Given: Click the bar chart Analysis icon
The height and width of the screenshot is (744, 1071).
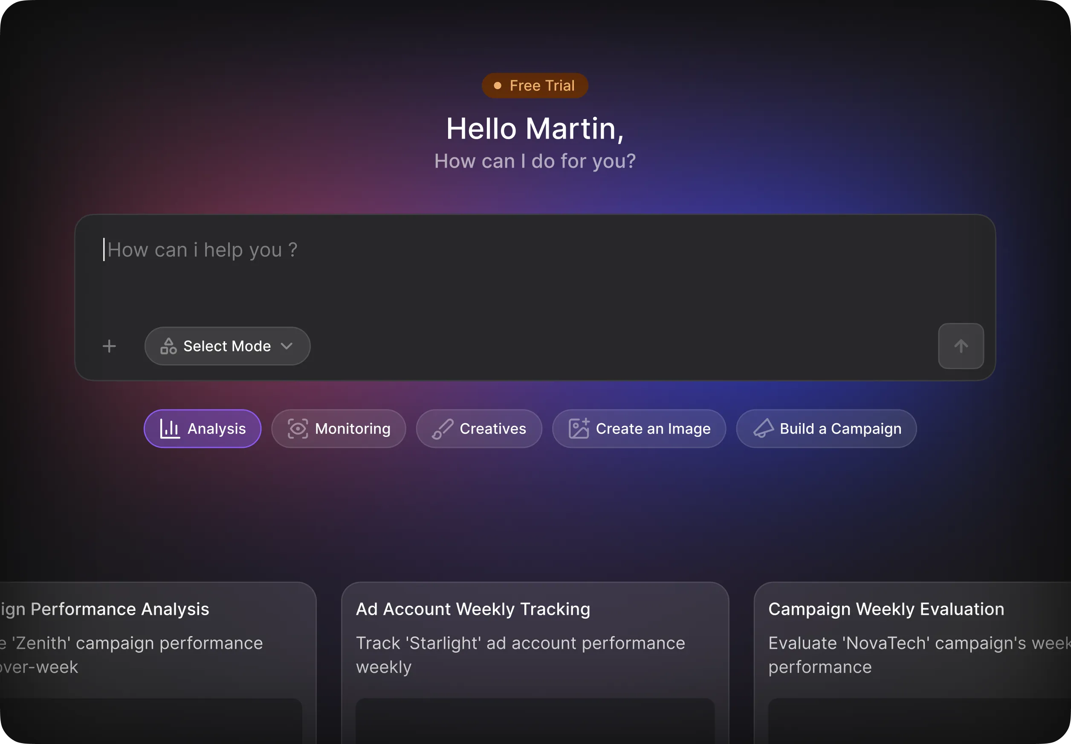Looking at the screenshot, I should click(170, 428).
